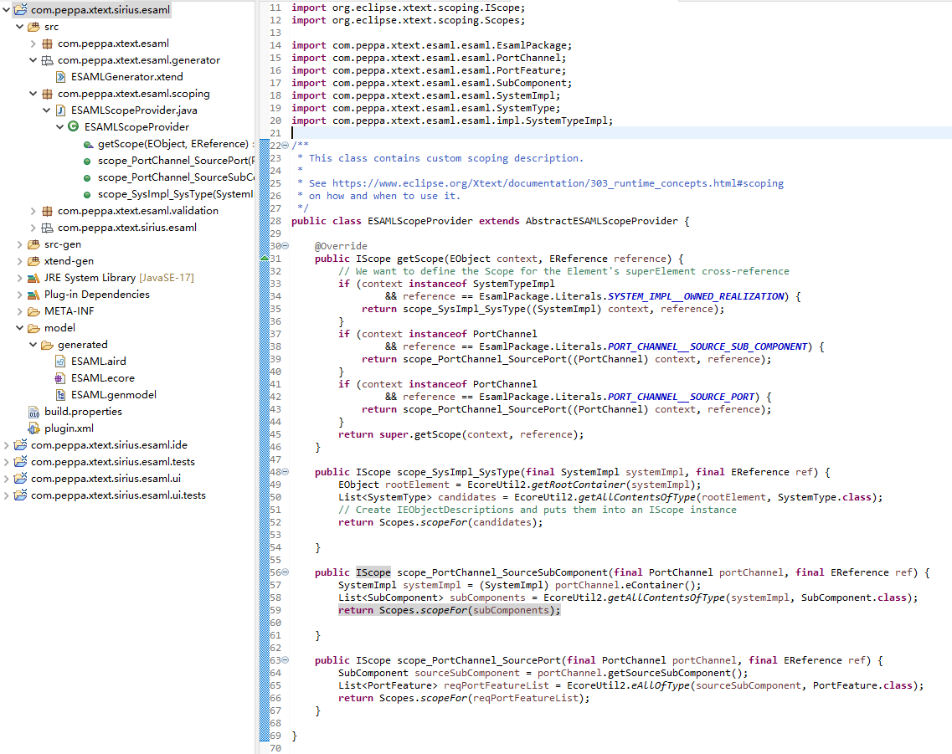
Task: Click the JRE System Library icon
Action: pos(34,278)
